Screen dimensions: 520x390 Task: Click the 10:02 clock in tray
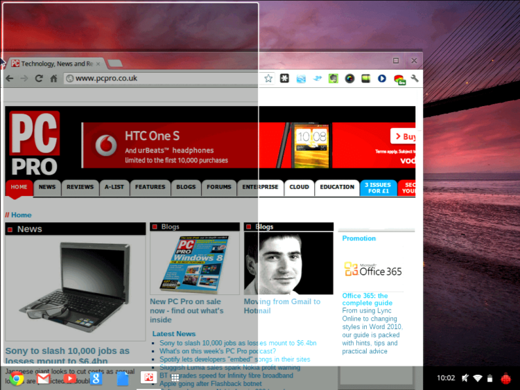(446, 378)
